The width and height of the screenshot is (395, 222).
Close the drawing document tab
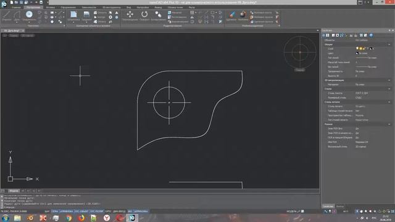[23, 30]
